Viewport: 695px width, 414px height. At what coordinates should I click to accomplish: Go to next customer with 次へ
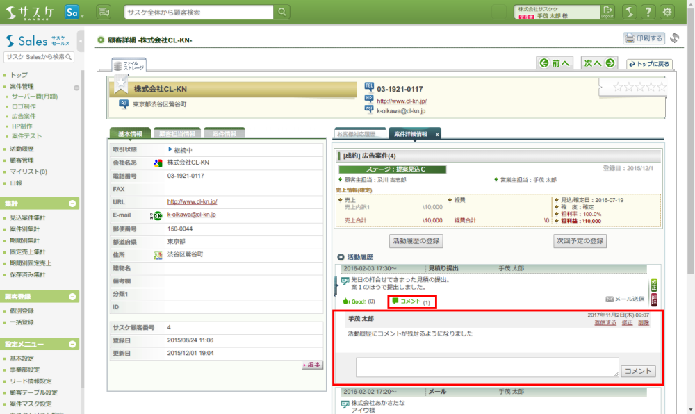(x=599, y=63)
